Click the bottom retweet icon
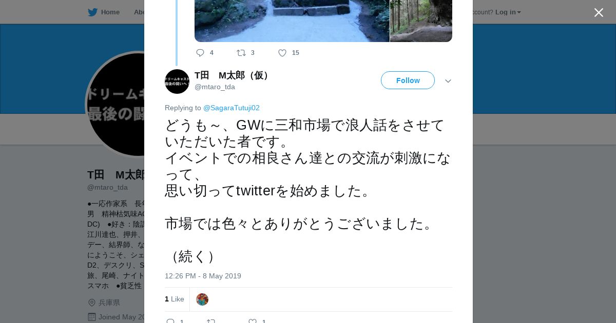The height and width of the screenshot is (323, 616). point(211,321)
